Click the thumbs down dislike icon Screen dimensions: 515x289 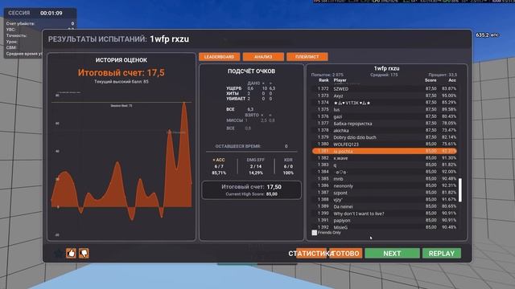(x=84, y=253)
